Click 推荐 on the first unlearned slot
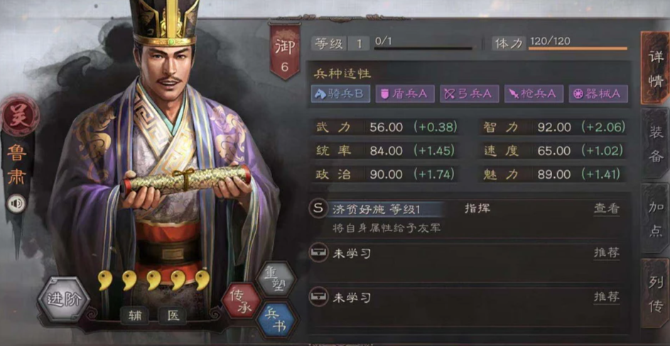The width and height of the screenshot is (670, 346). pyautogui.click(x=607, y=253)
